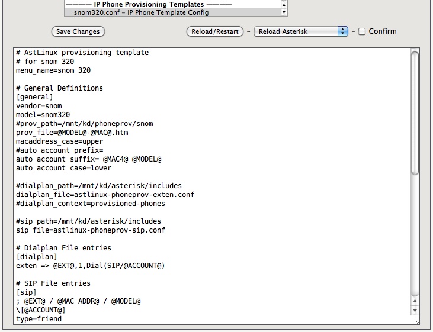Open the Reload Asterisk dropdown

301,31
